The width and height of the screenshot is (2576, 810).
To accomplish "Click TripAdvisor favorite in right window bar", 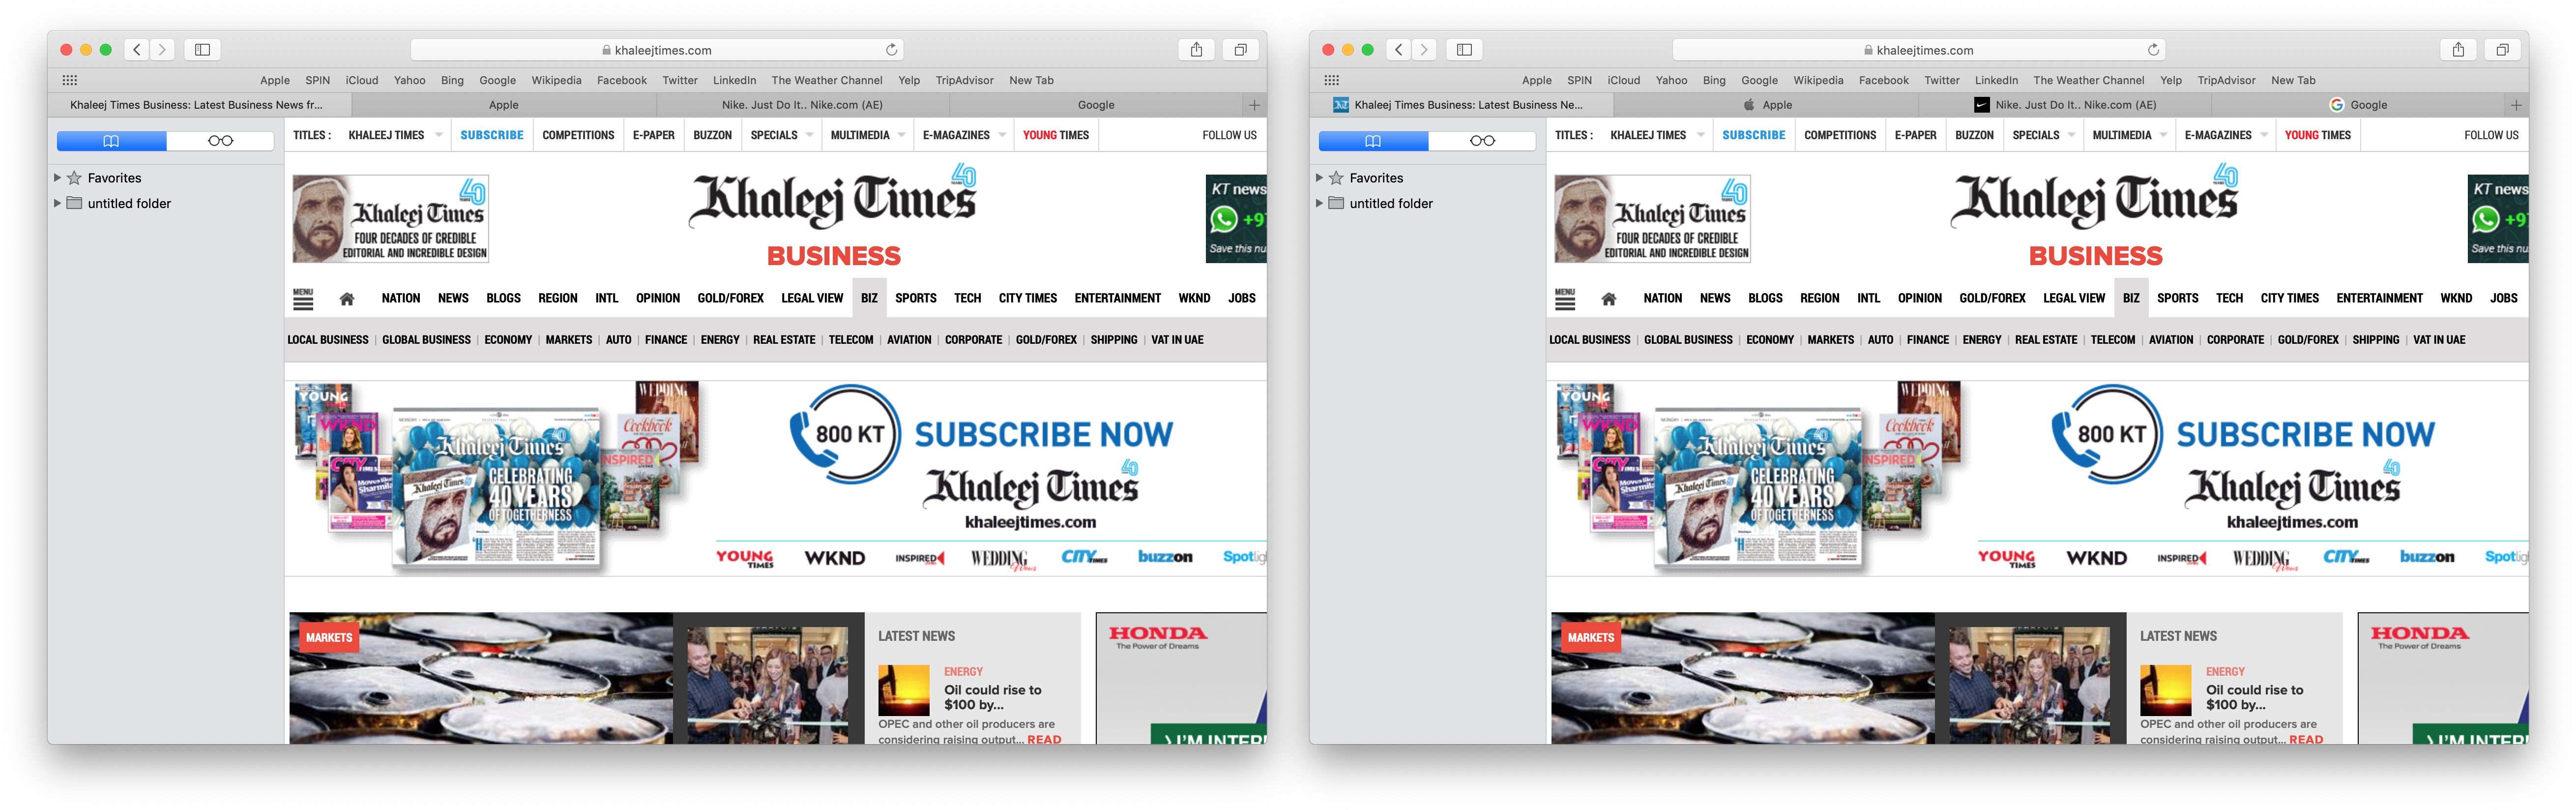I will [2226, 80].
